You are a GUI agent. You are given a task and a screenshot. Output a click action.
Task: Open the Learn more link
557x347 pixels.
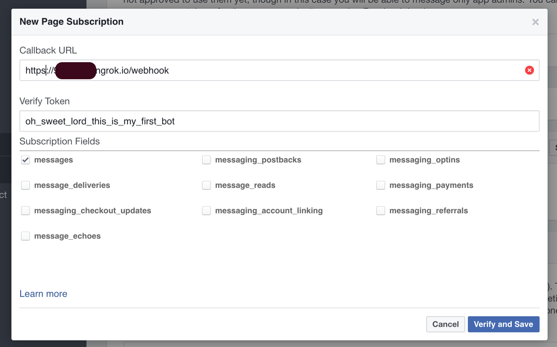(43, 294)
